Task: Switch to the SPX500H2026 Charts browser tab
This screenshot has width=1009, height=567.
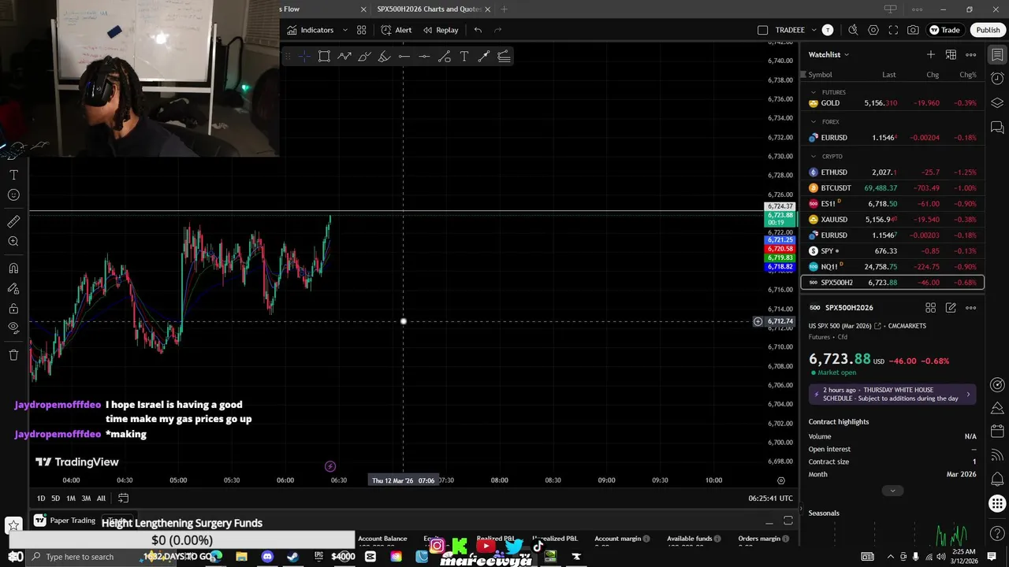Action: click(x=429, y=9)
